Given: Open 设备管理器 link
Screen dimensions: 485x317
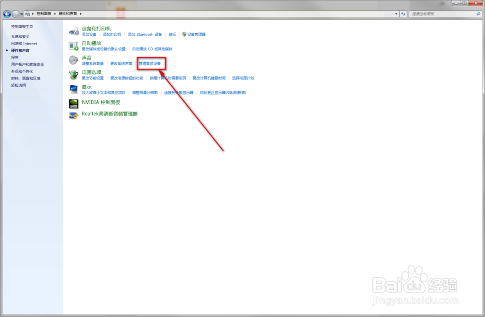Looking at the screenshot, I should point(196,34).
